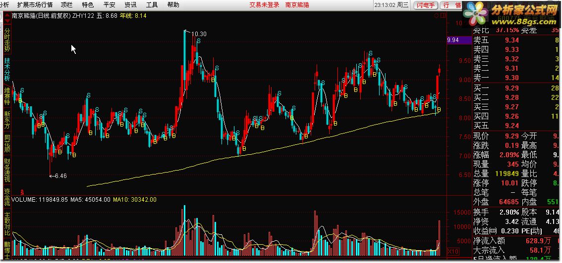Click the 收益(四) 0.230 value
Screen dimensions: 562x263
click(x=509, y=231)
